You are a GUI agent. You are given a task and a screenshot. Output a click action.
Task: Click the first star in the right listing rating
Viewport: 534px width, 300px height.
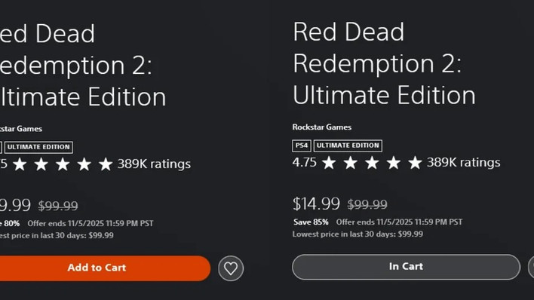pos(329,163)
